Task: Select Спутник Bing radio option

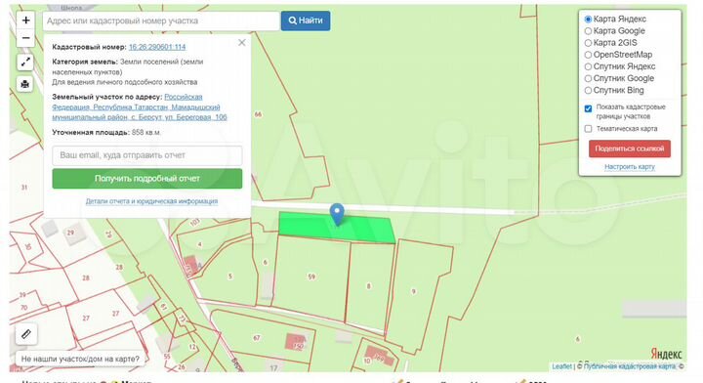Action: (x=588, y=90)
